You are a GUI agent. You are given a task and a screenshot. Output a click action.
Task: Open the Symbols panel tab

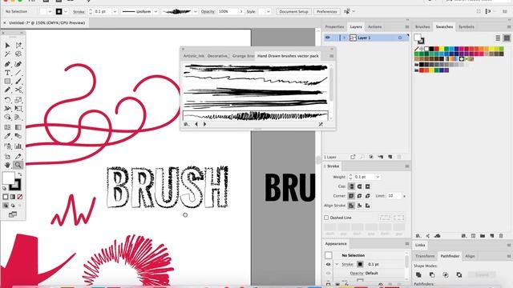tap(467, 26)
